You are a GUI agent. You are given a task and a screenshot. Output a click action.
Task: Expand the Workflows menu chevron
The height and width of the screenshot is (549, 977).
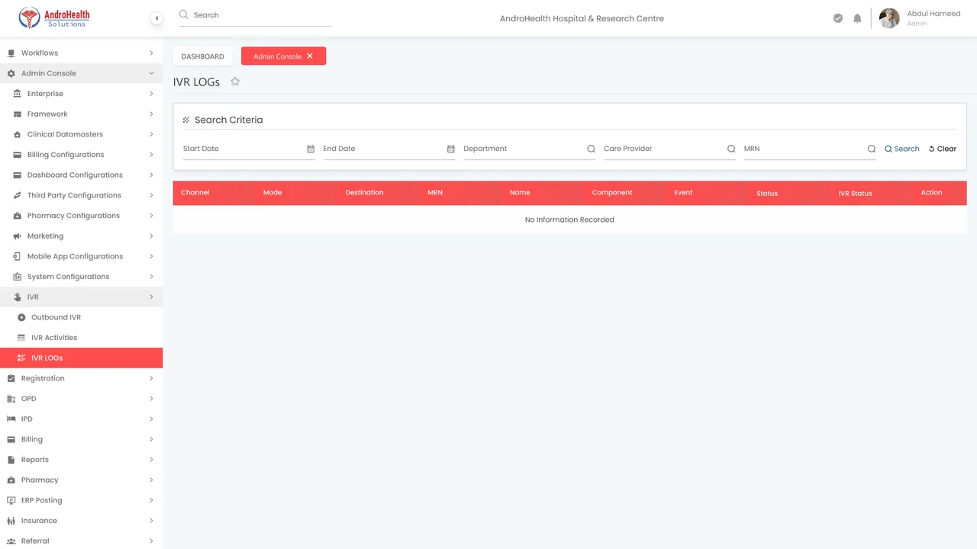coord(151,53)
